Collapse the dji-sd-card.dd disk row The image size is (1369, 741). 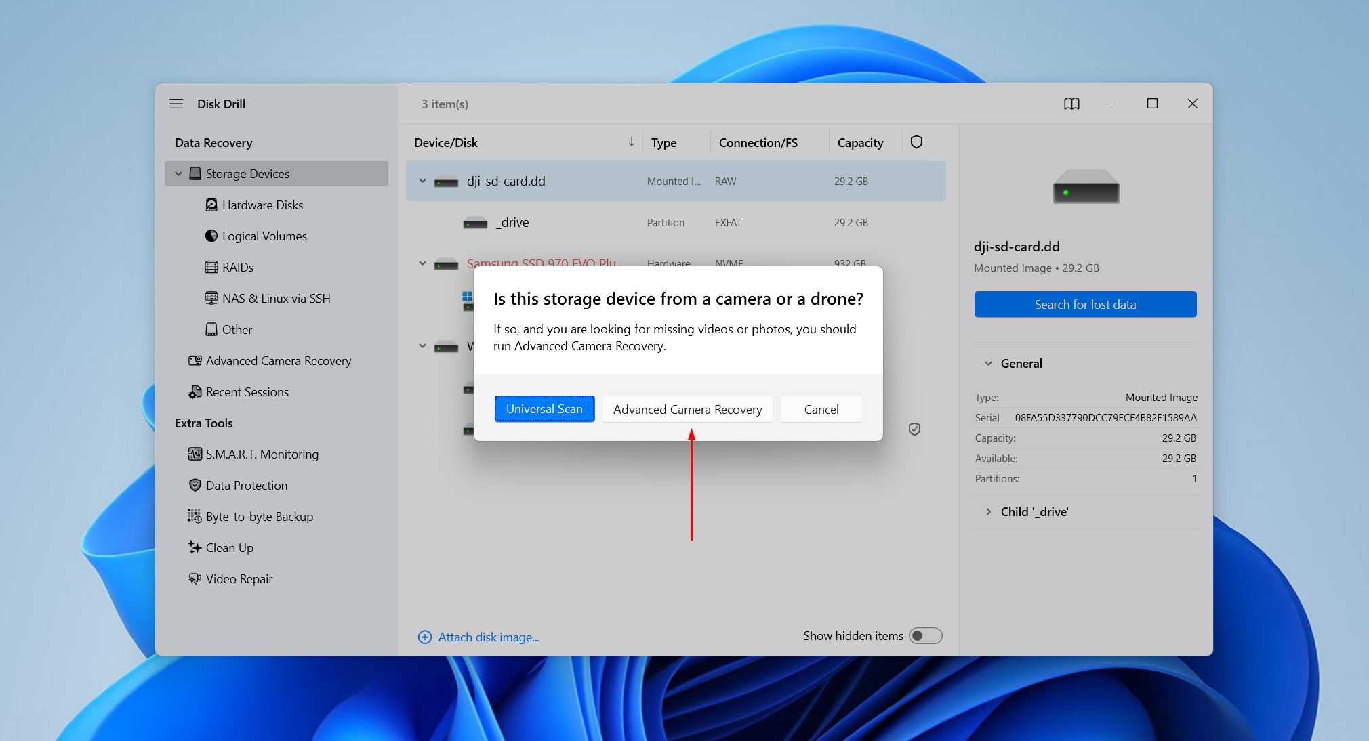click(422, 181)
